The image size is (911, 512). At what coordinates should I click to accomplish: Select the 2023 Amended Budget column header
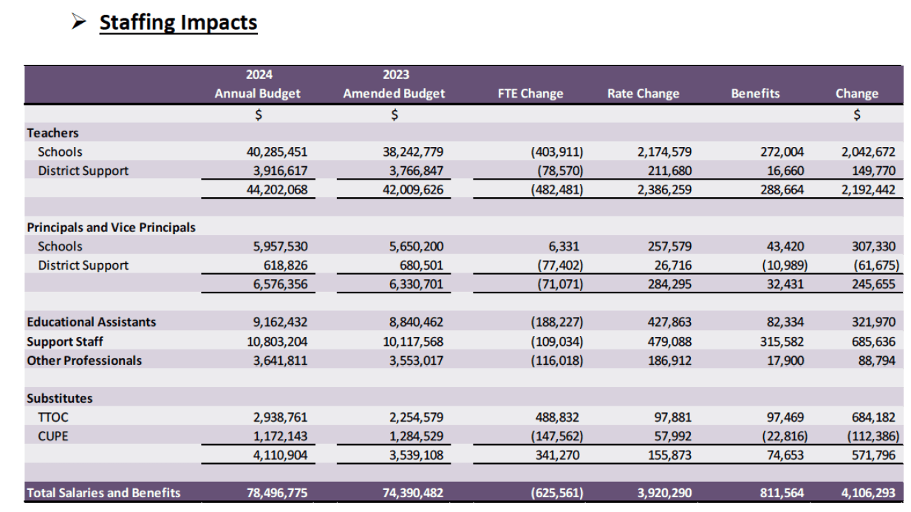(395, 84)
